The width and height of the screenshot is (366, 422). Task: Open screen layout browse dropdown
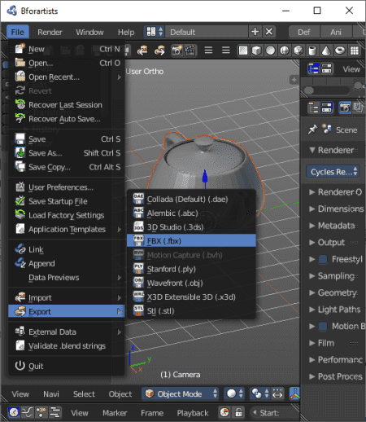155,32
